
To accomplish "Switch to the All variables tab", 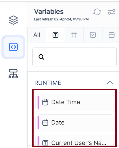I will click(x=37, y=35).
